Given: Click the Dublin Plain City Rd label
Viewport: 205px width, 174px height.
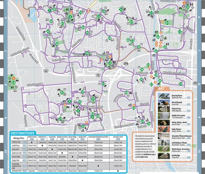Looking at the screenshot, I should click(20, 52).
